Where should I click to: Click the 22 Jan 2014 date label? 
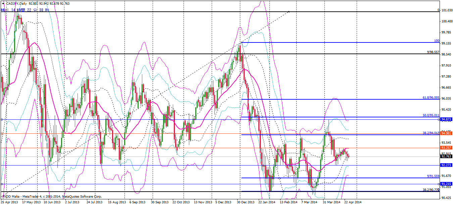point(267,202)
